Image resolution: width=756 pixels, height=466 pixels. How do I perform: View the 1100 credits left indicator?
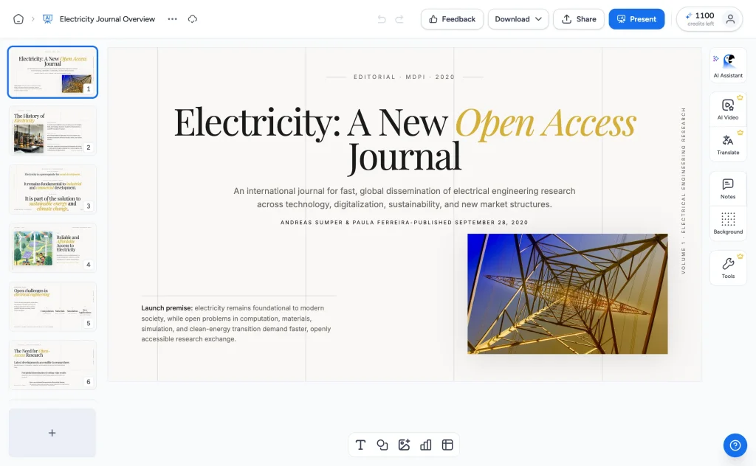(x=700, y=19)
